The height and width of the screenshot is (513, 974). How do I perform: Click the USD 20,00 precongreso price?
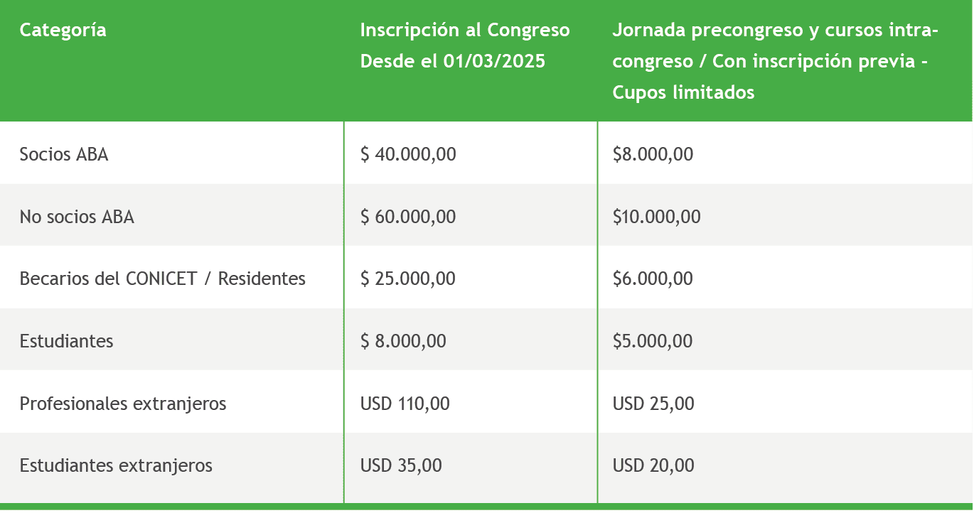653,465
